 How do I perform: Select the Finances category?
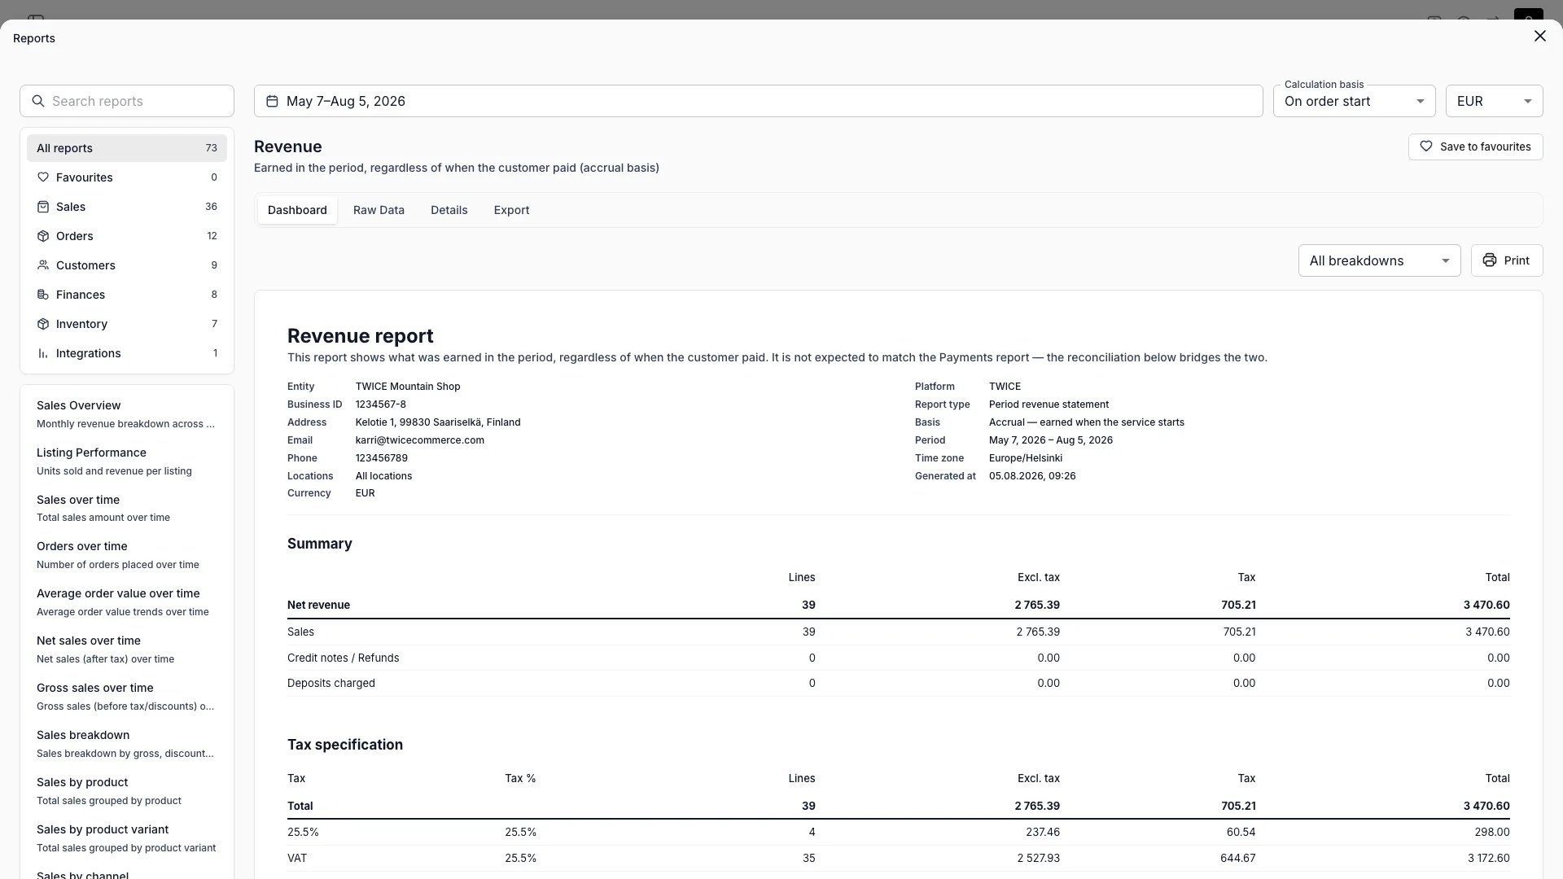[127, 295]
